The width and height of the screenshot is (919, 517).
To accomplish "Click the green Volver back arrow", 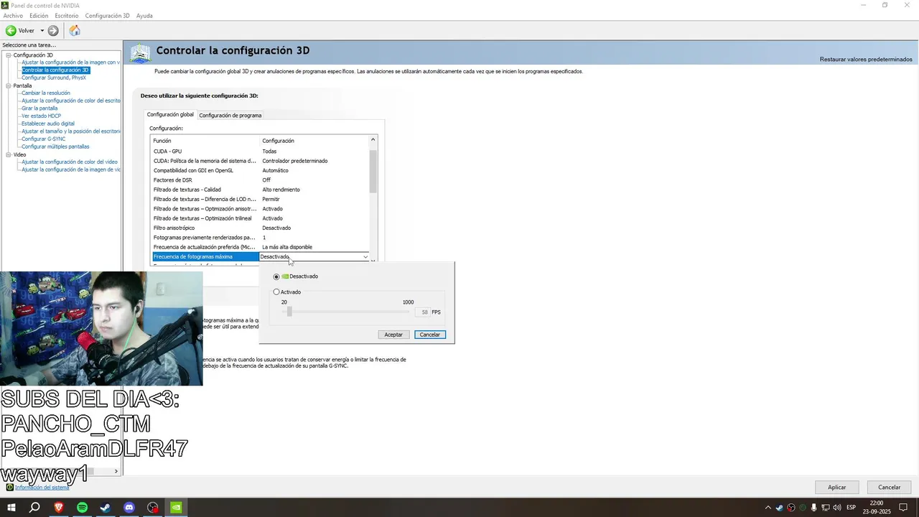I will 11,31.
